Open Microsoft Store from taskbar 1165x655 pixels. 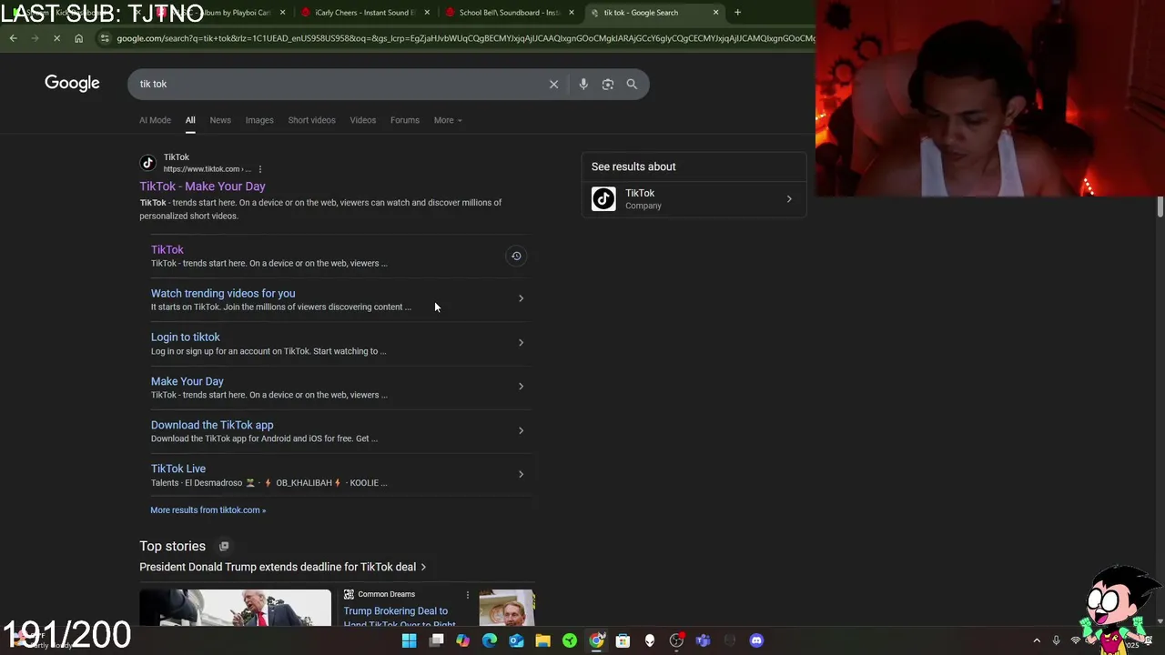[623, 640]
